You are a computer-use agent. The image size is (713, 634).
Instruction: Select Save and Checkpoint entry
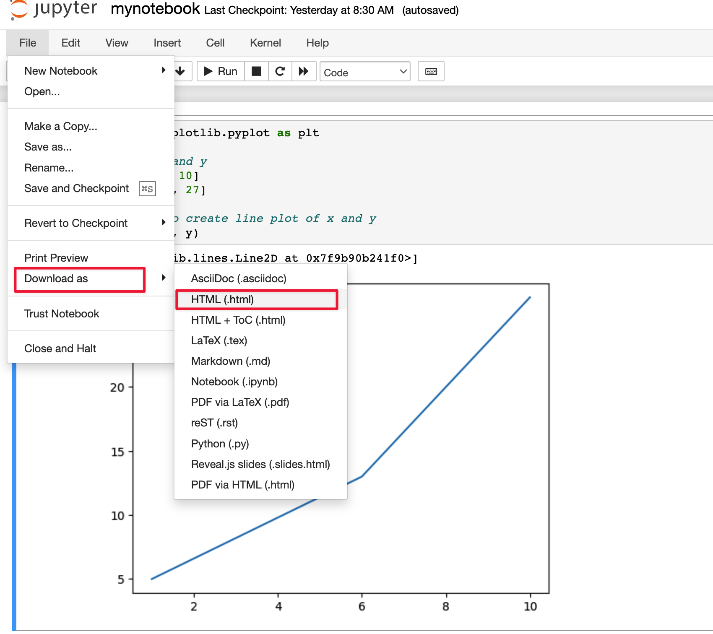91,188
